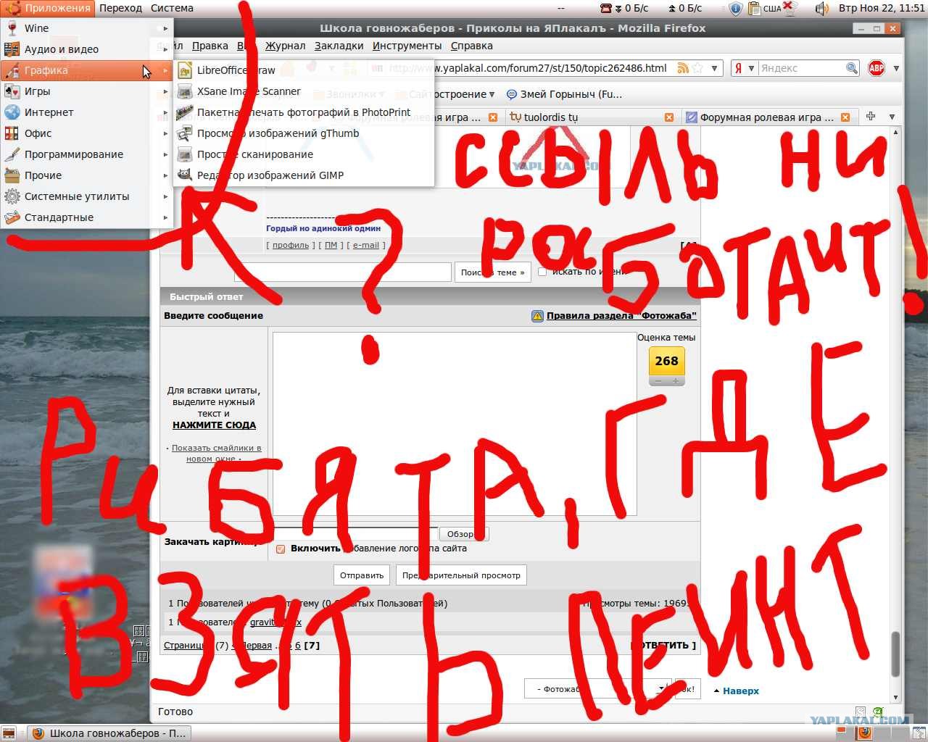928x742 pixels.
Task: Close the tuolordis tų tab
Action: (x=669, y=117)
